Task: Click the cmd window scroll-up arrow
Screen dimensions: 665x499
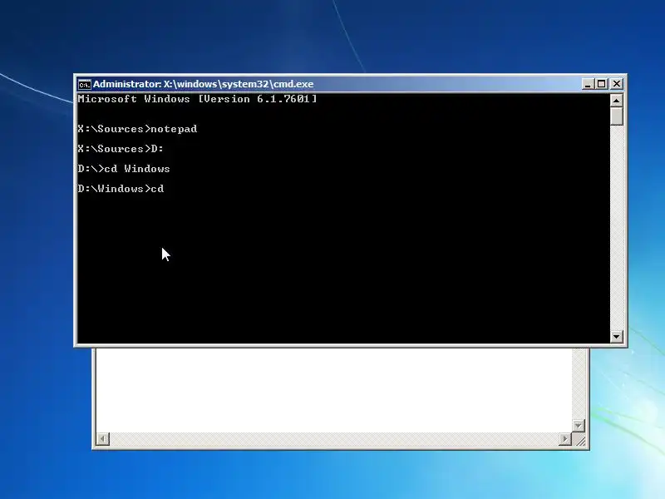Action: point(616,101)
